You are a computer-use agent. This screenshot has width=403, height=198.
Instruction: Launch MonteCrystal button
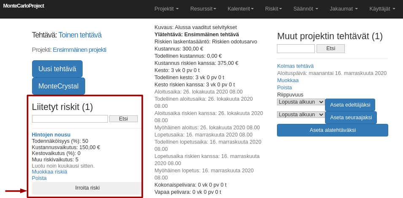click(59, 86)
